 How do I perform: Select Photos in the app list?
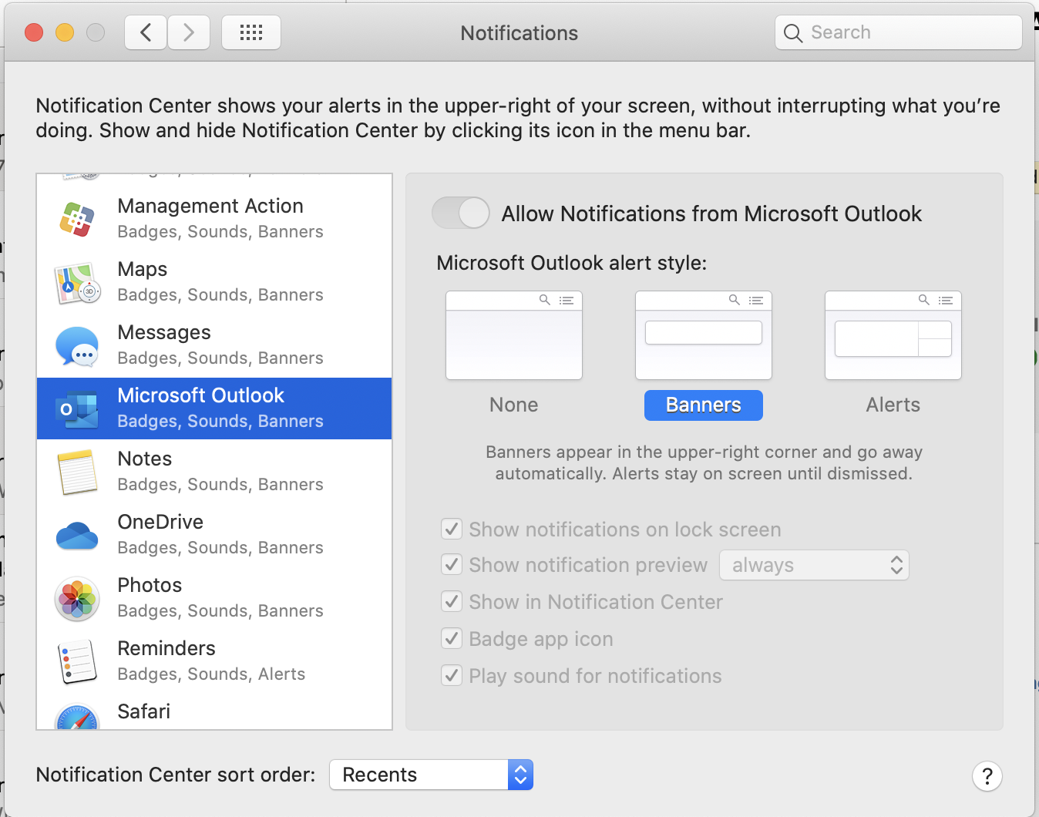click(214, 598)
